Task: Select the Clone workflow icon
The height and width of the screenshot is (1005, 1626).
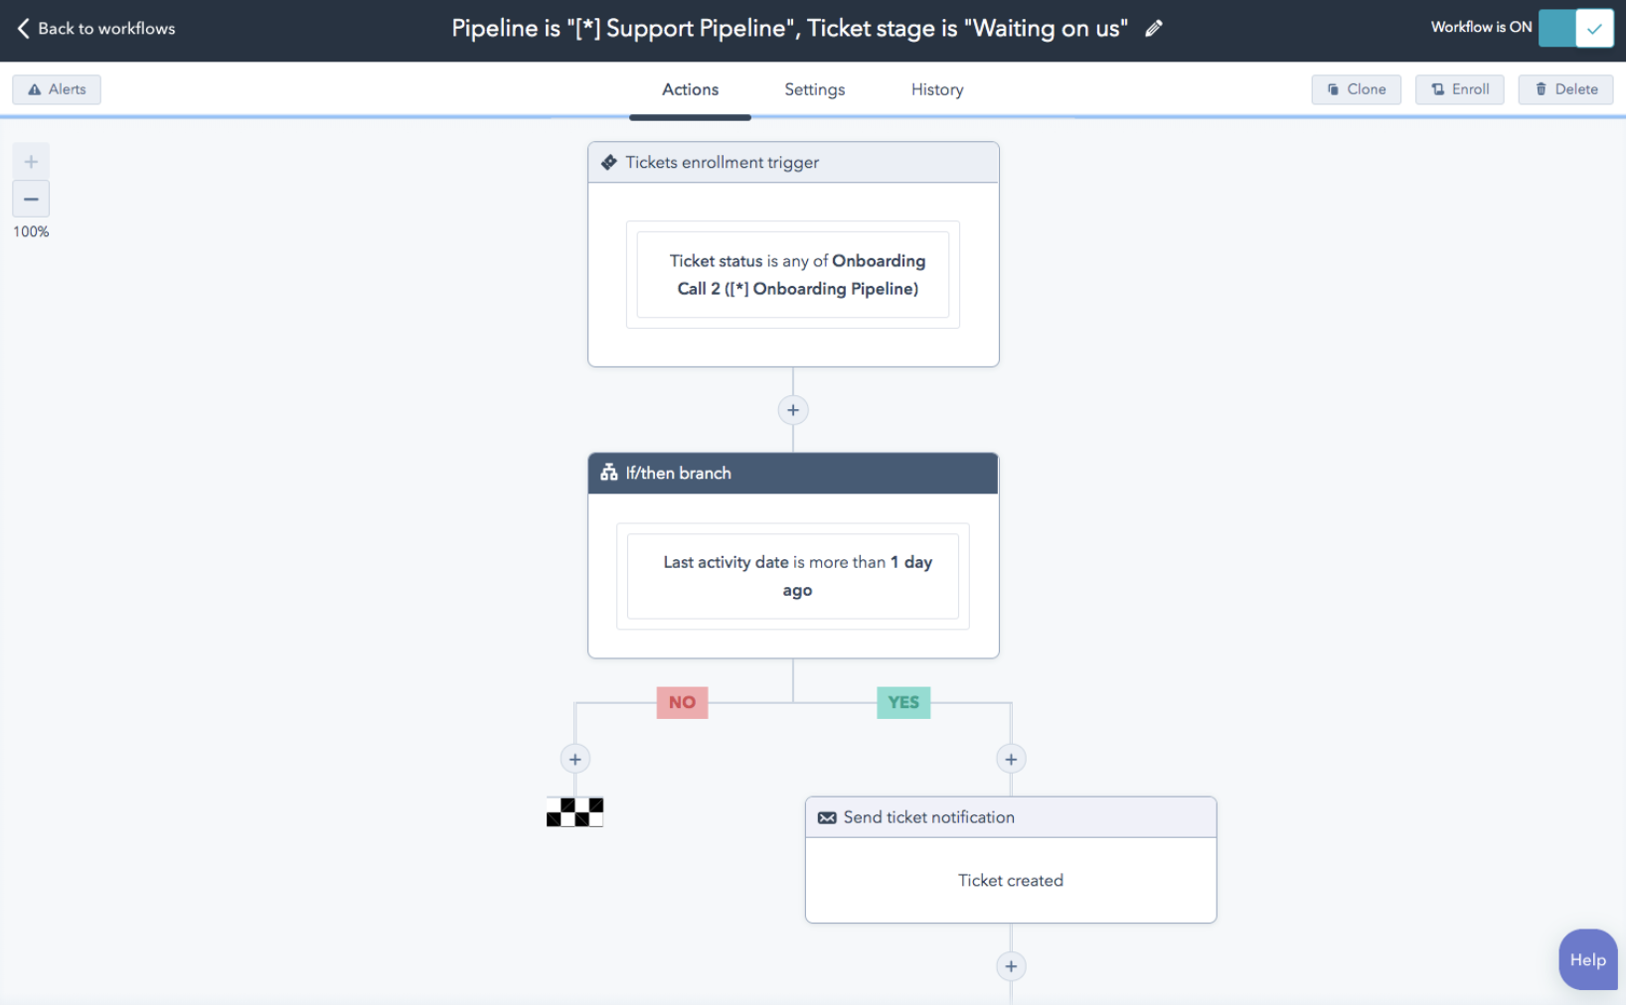Action: click(x=1332, y=89)
